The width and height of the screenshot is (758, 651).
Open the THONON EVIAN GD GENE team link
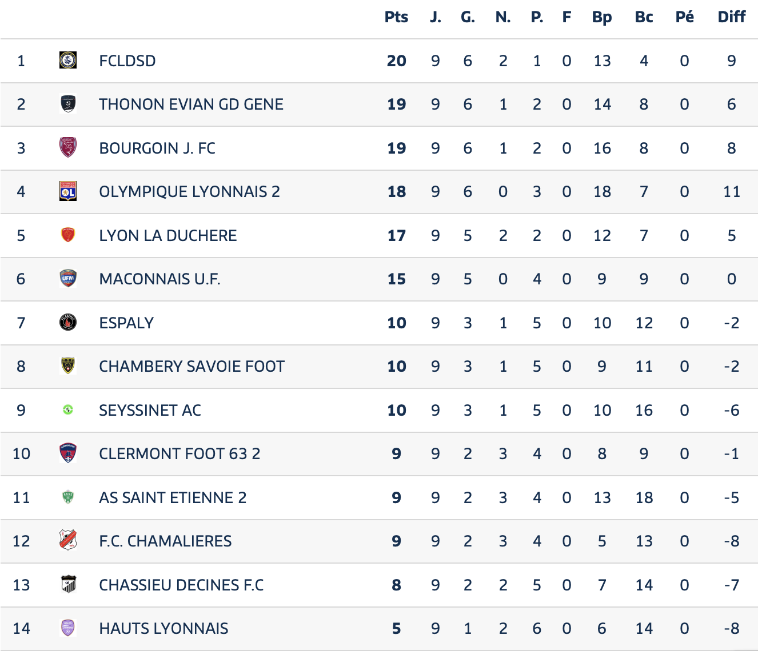coord(192,104)
